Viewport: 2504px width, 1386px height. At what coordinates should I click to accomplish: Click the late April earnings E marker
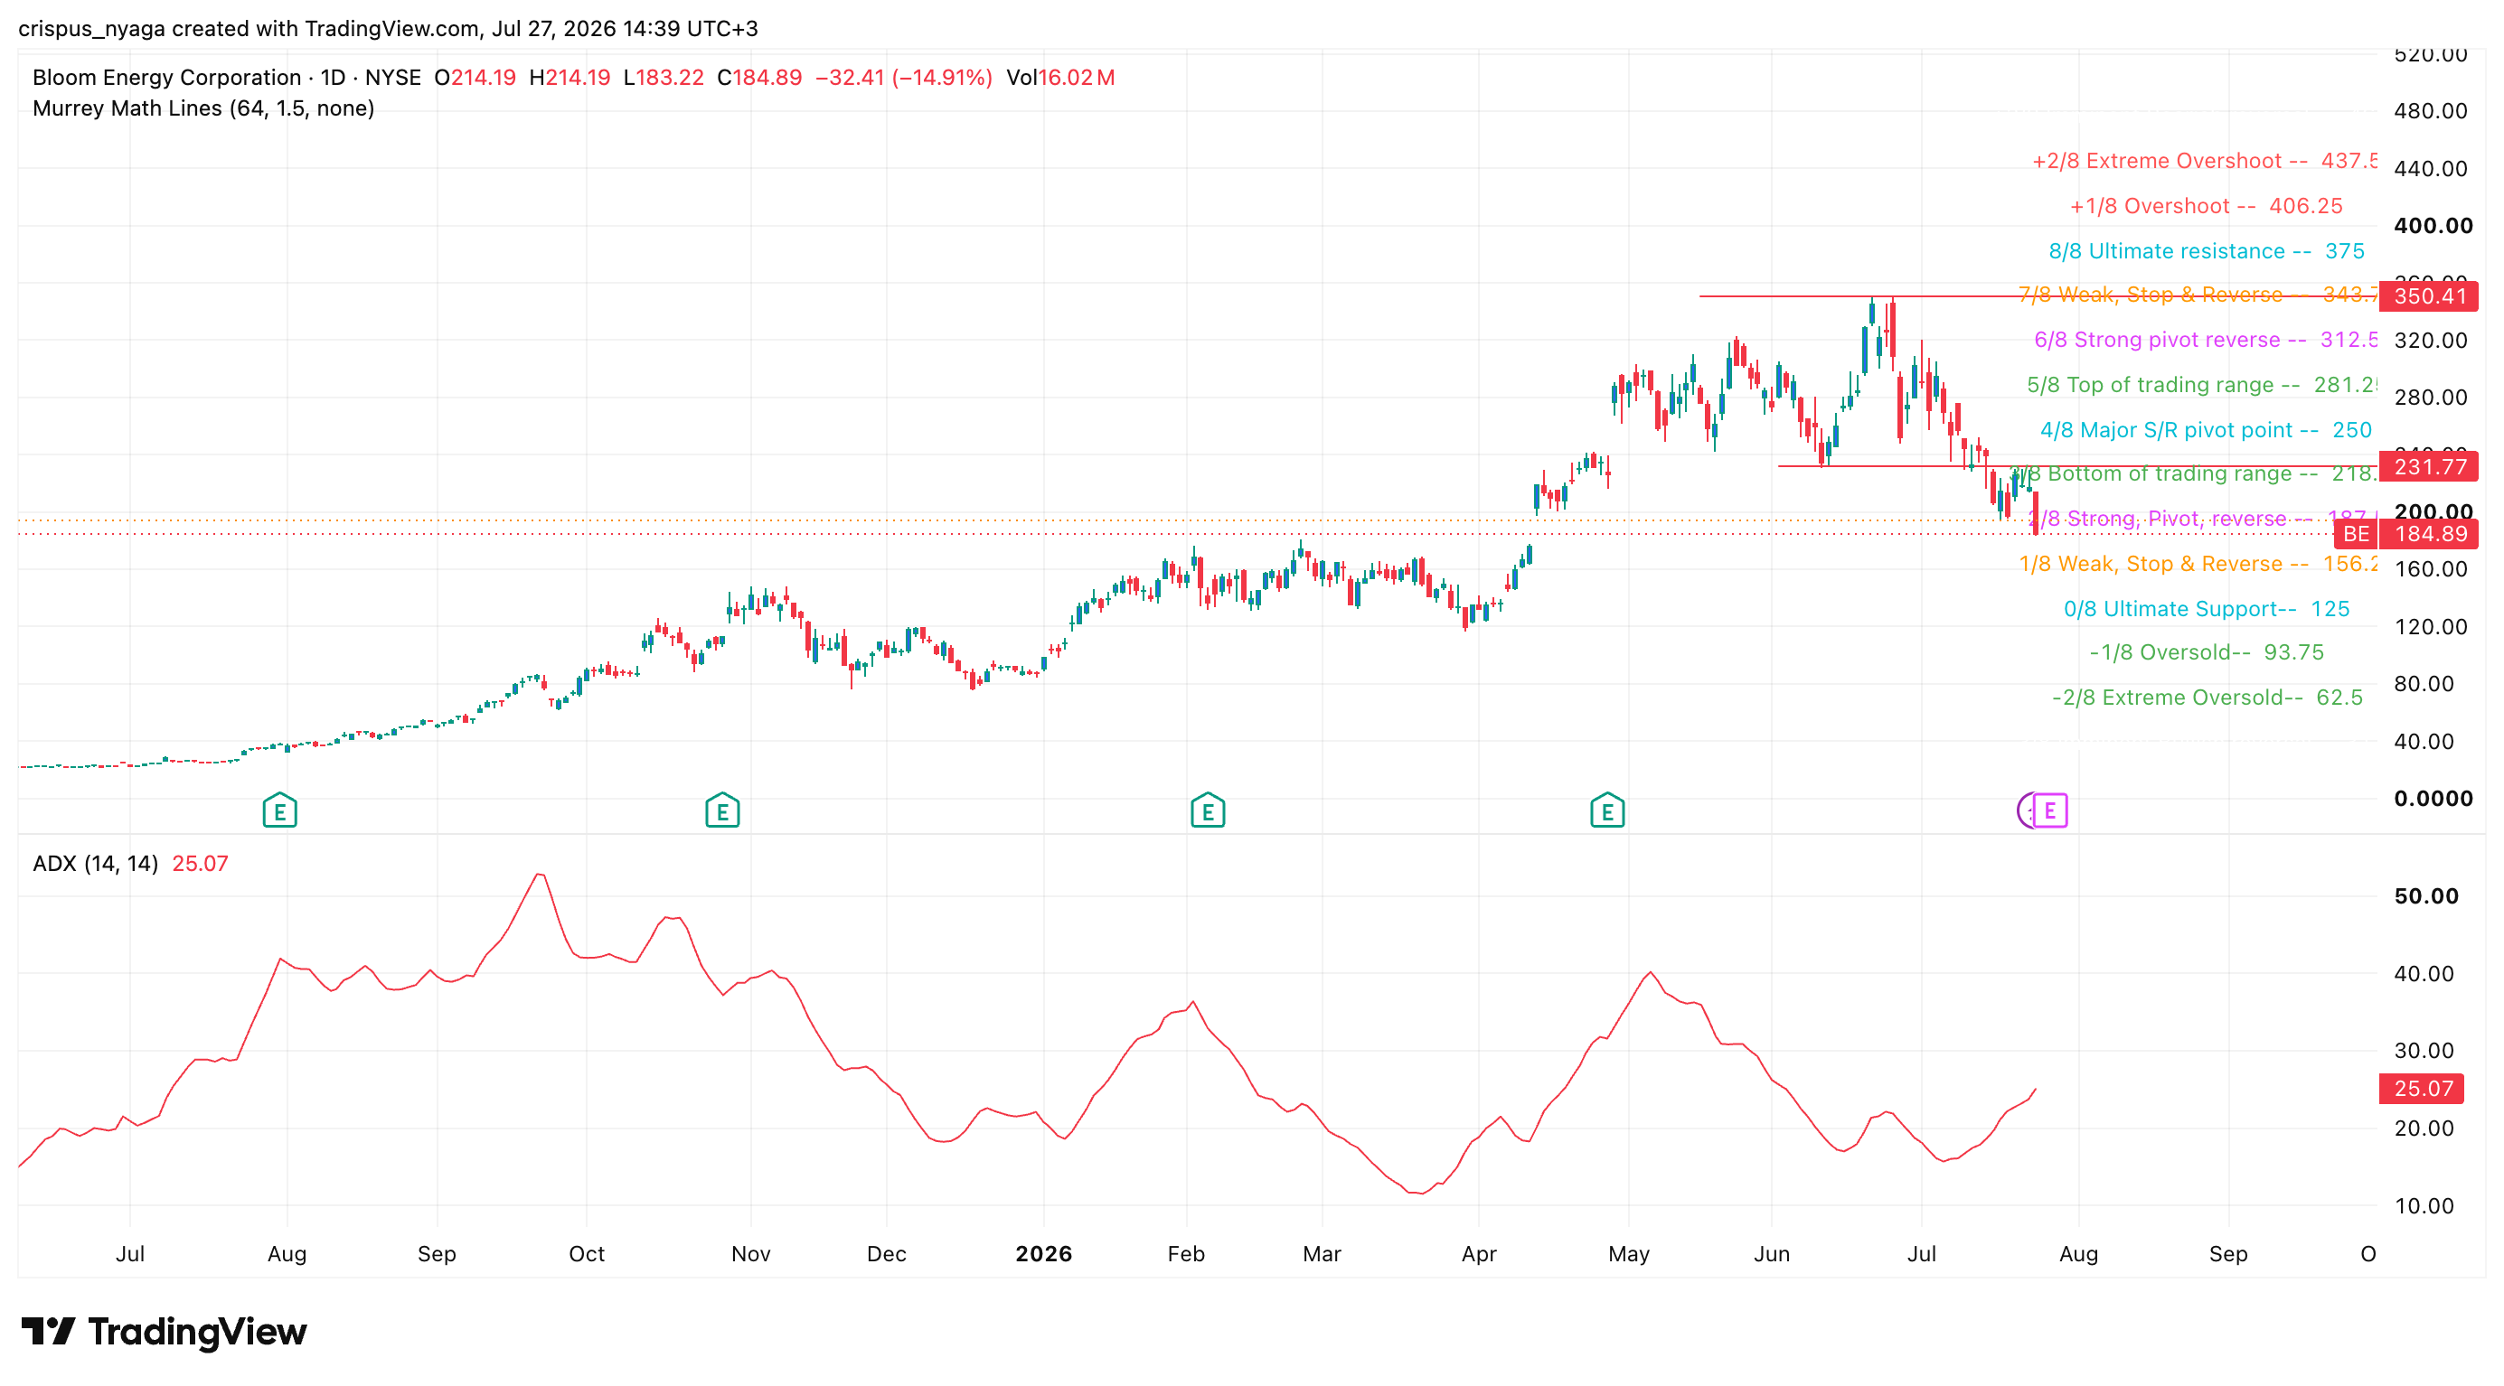click(x=1606, y=811)
